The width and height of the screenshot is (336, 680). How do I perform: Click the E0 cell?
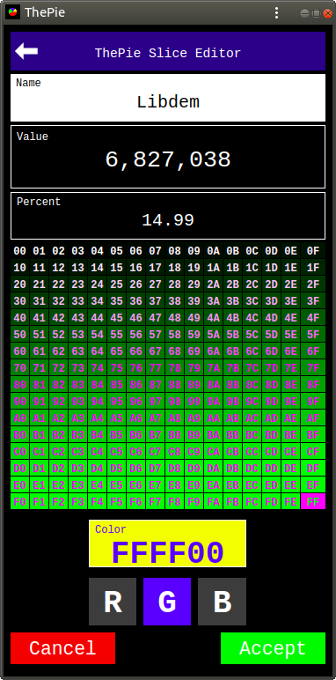point(20,484)
